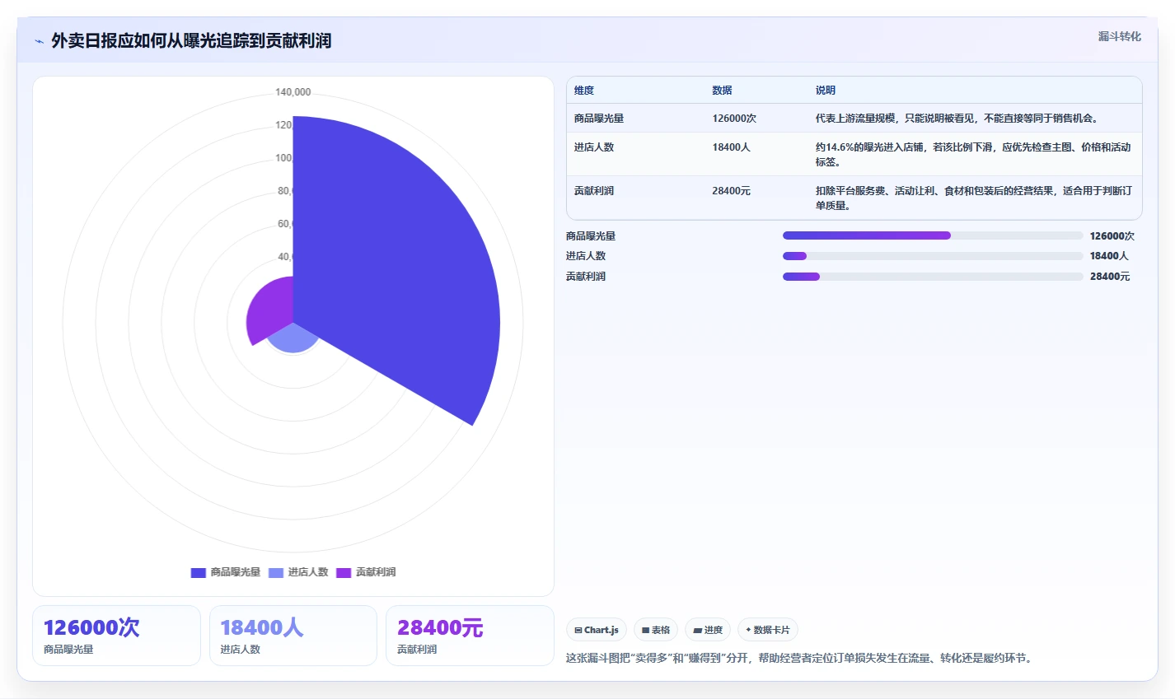Screen dimensions: 1175x699
Task: Click the 18400人 stat card
Action: pyautogui.click(x=293, y=636)
